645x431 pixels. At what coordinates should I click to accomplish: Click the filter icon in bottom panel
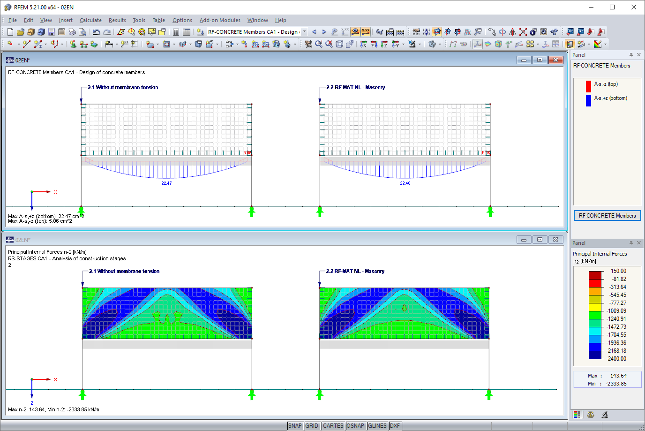pos(605,415)
